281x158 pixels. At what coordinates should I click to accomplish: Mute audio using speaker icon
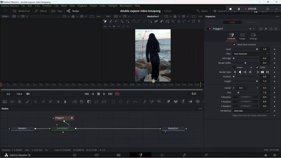click(x=28, y=94)
